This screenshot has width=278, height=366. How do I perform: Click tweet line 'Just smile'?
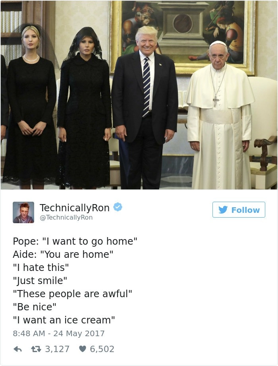(40, 280)
